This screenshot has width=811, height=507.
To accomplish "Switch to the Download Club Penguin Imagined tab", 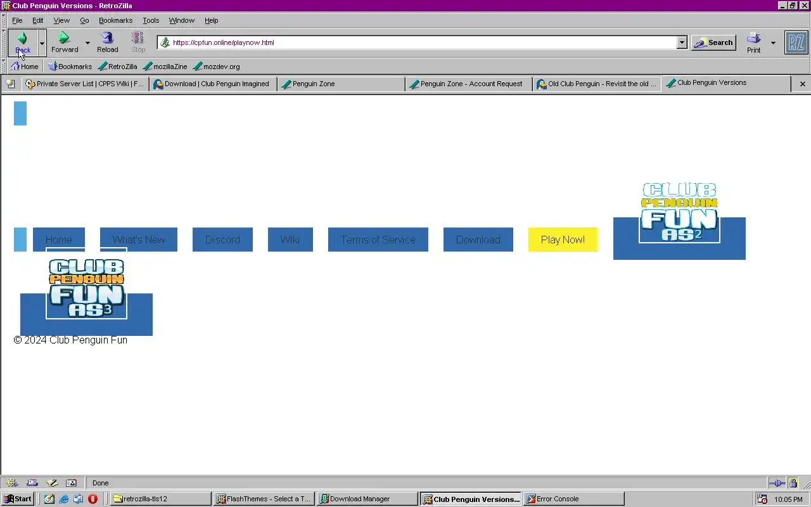I will tap(213, 84).
